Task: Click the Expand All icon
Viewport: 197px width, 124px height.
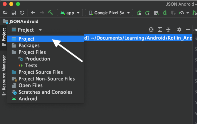Action: point(160,30)
